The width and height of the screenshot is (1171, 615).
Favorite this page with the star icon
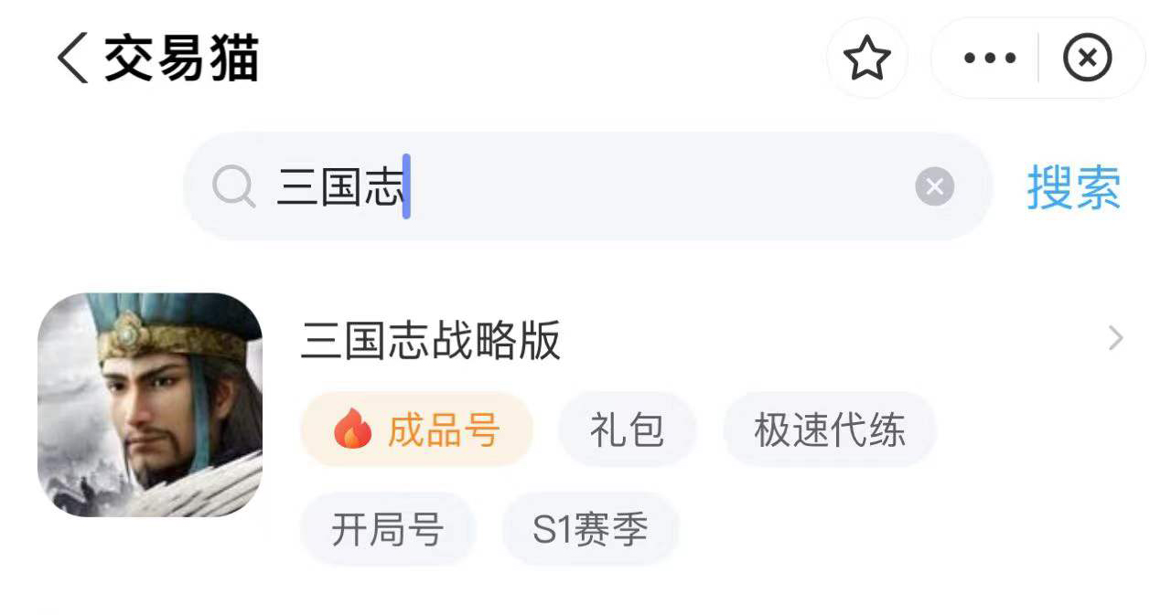pos(866,59)
